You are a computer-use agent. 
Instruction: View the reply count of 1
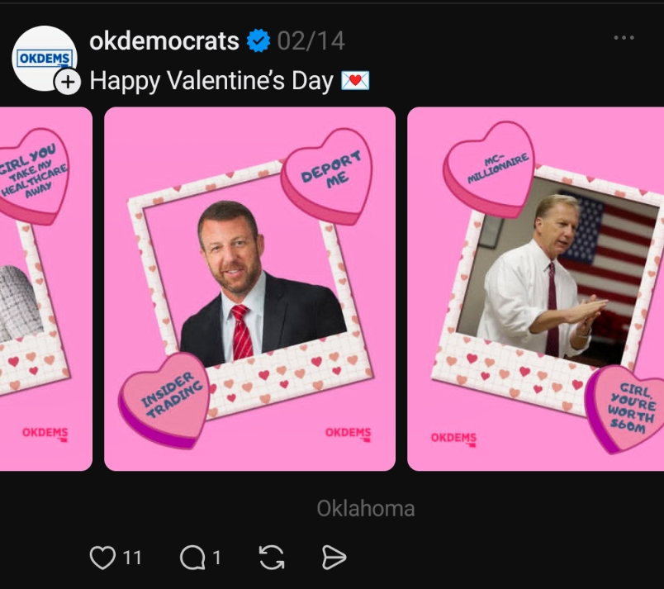click(x=216, y=558)
